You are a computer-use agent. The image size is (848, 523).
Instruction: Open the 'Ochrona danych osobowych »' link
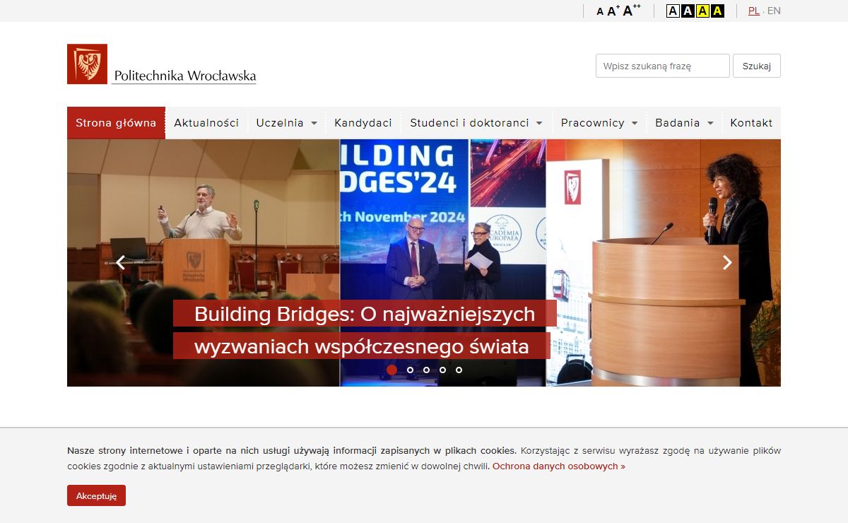pos(559,466)
